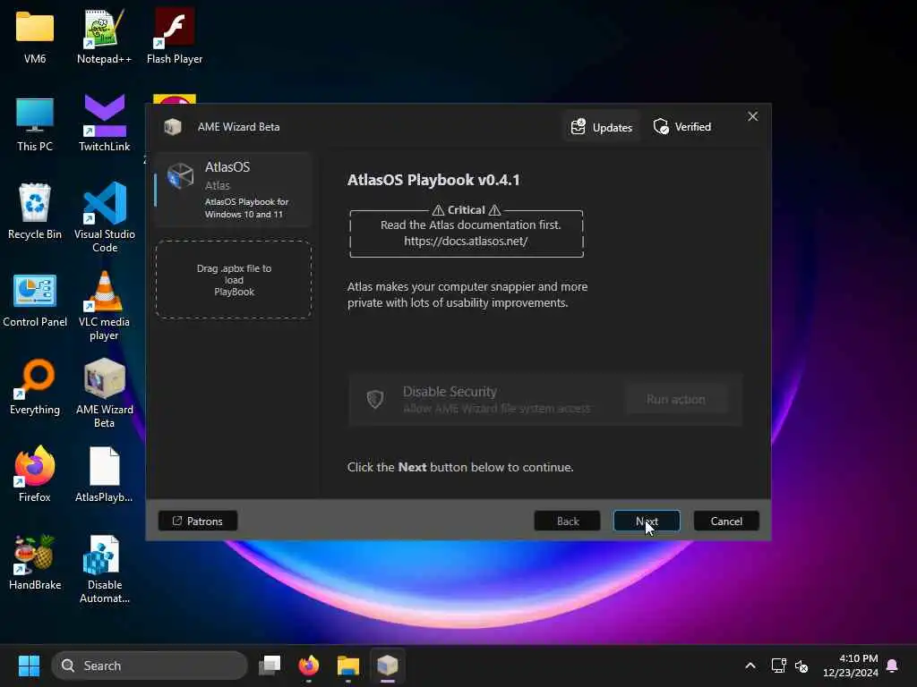The image size is (917, 687).
Task: Open Control Panel desktop icon
Action: 35,299
